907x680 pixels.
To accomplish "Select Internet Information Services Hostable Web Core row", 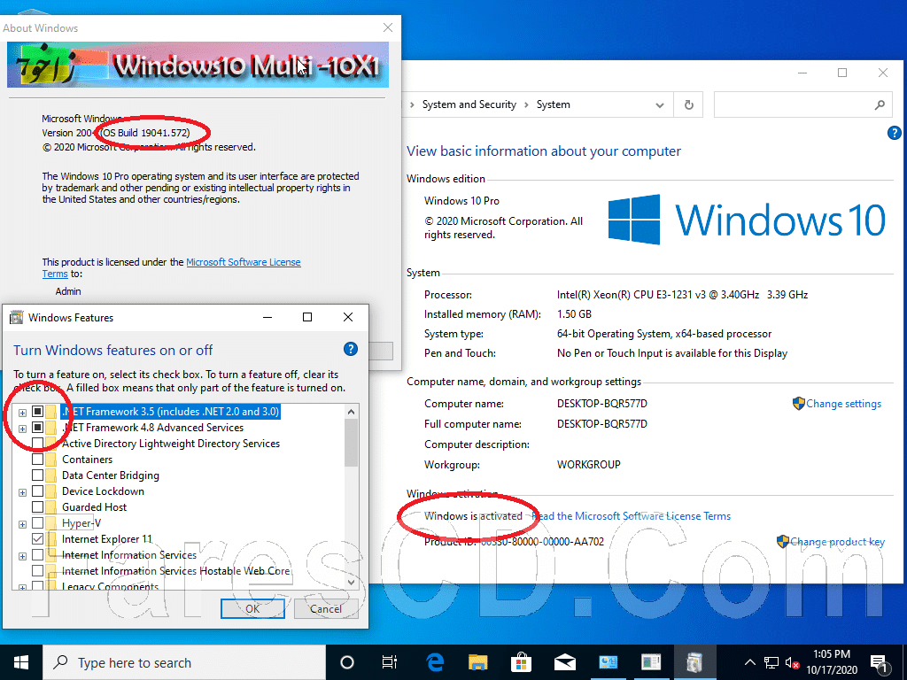I will (176, 571).
